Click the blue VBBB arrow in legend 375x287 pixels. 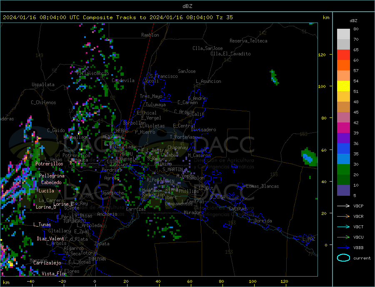tap(343, 247)
